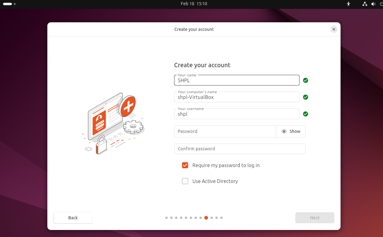383x237 pixels.
Task: Click the green checkmark beside username
Action: tap(305, 114)
